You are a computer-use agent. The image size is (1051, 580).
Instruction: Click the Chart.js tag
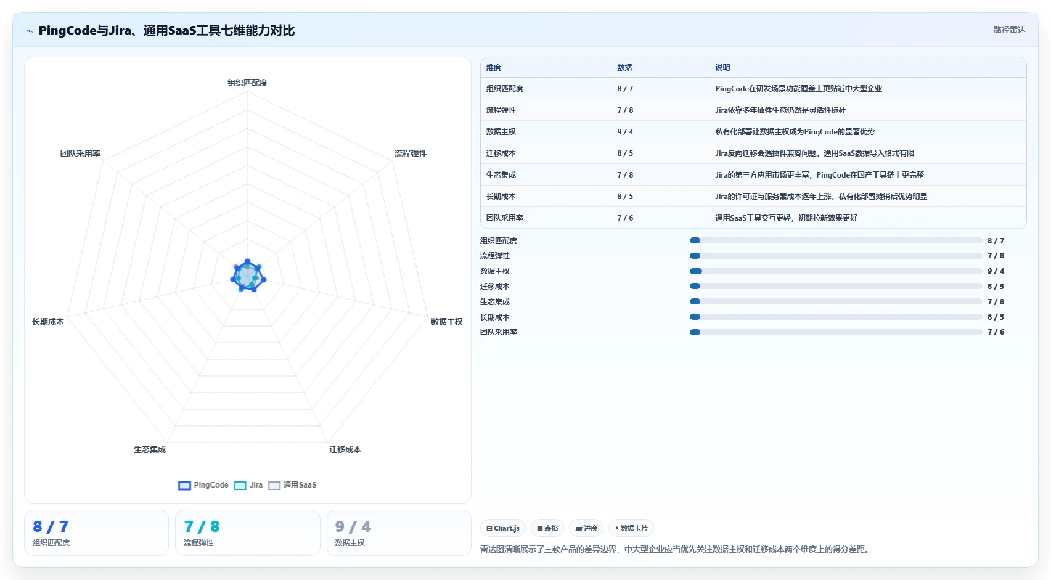click(x=503, y=528)
